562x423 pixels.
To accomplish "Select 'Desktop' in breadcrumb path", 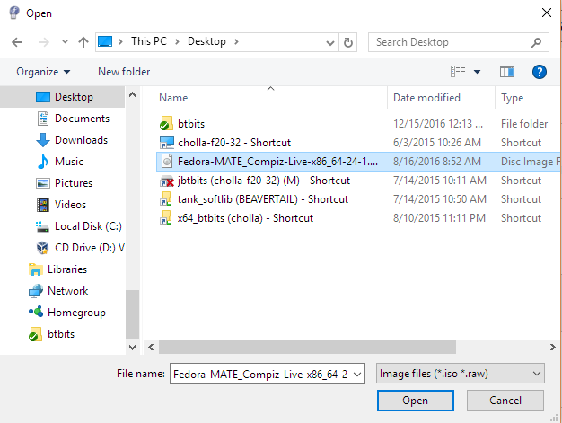I will [206, 41].
